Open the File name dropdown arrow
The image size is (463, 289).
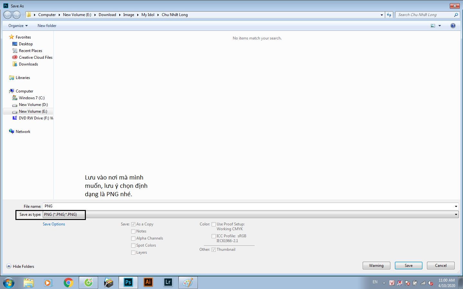pyautogui.click(x=456, y=206)
